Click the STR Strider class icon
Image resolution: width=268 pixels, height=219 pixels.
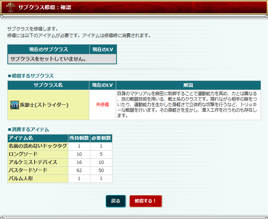point(15,105)
